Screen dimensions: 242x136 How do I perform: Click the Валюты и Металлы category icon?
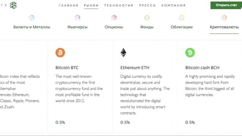point(32,18)
